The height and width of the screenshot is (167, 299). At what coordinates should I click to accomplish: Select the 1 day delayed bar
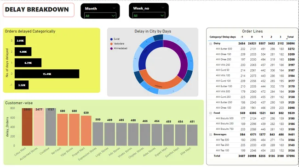28,63
